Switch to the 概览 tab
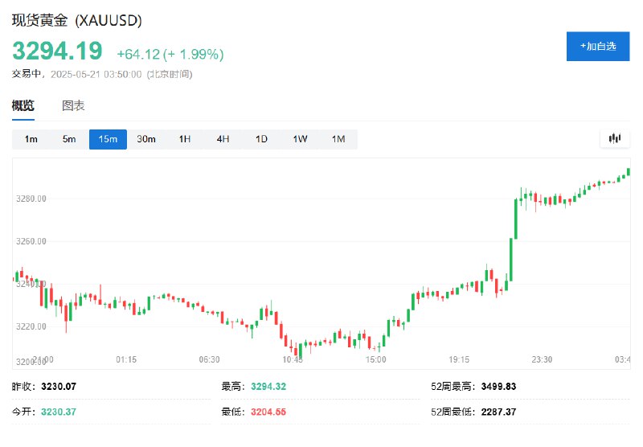The width and height of the screenshot is (643, 447). tap(23, 106)
